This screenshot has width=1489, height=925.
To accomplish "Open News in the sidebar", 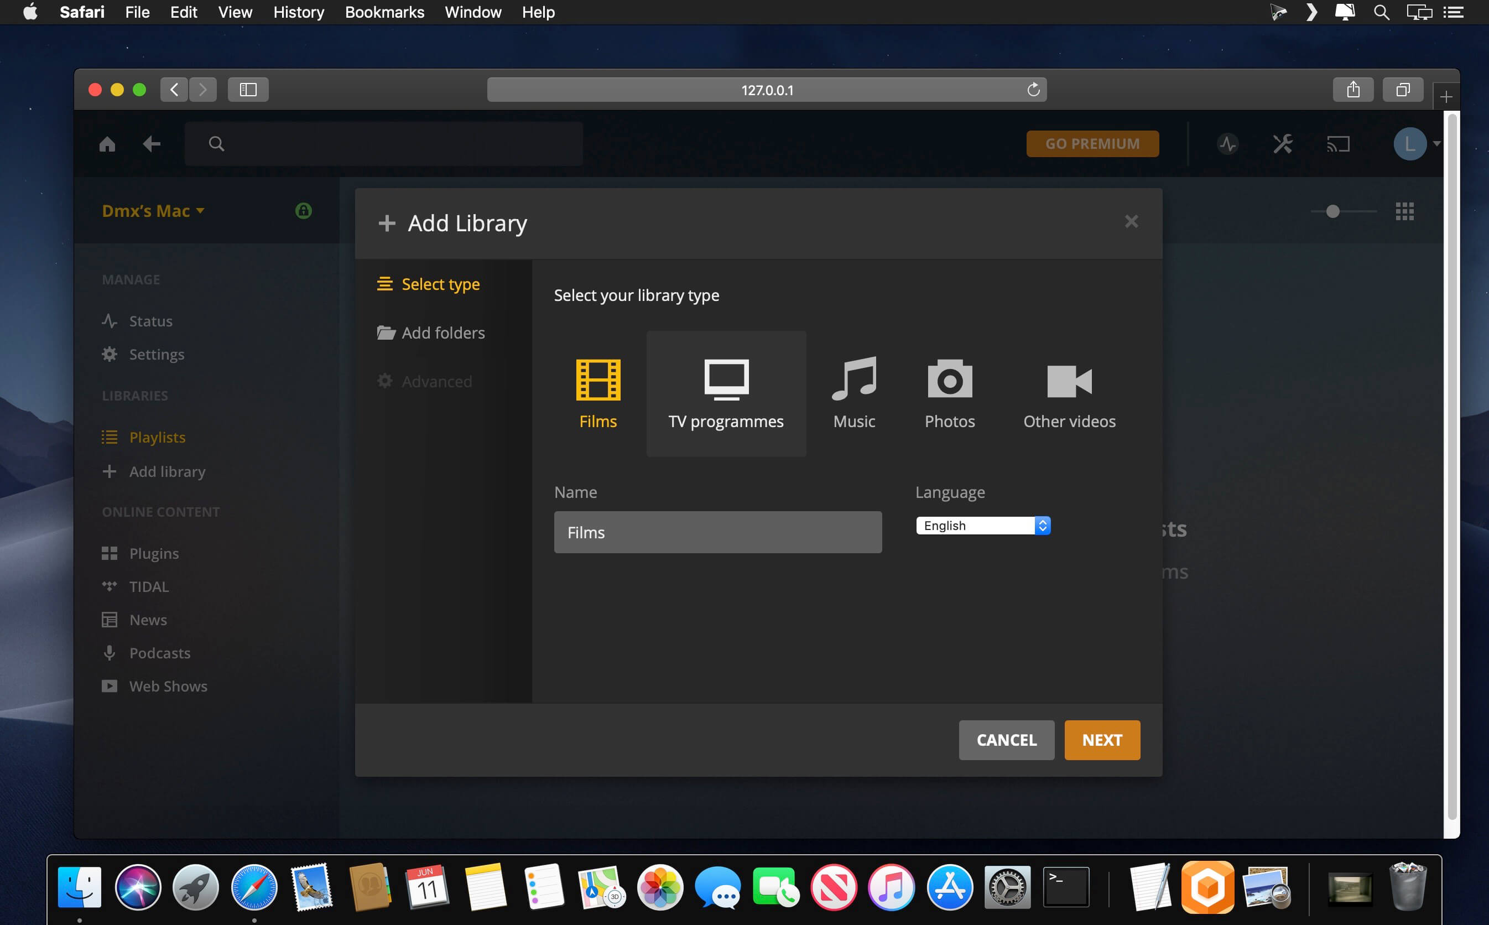I will [x=134, y=620].
